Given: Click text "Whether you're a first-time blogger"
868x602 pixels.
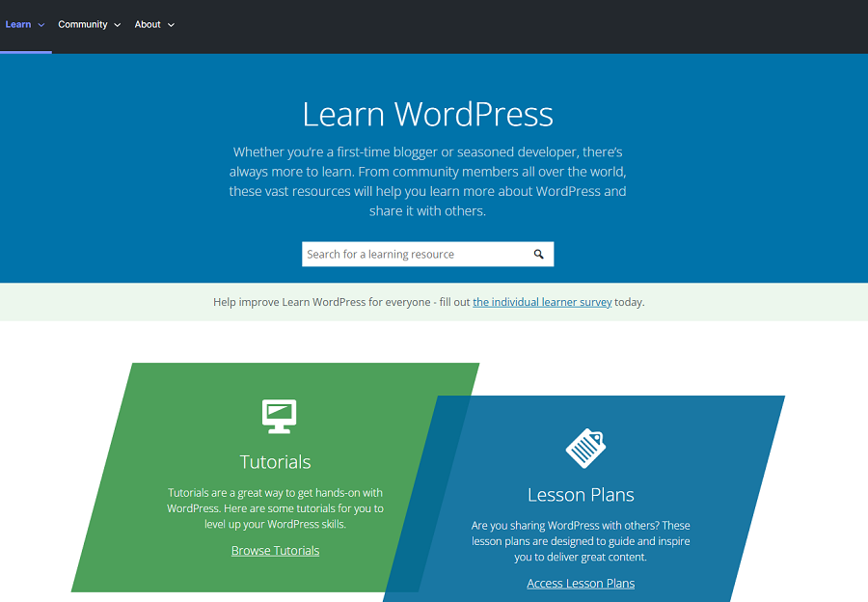Looking at the screenshot, I should [x=335, y=152].
